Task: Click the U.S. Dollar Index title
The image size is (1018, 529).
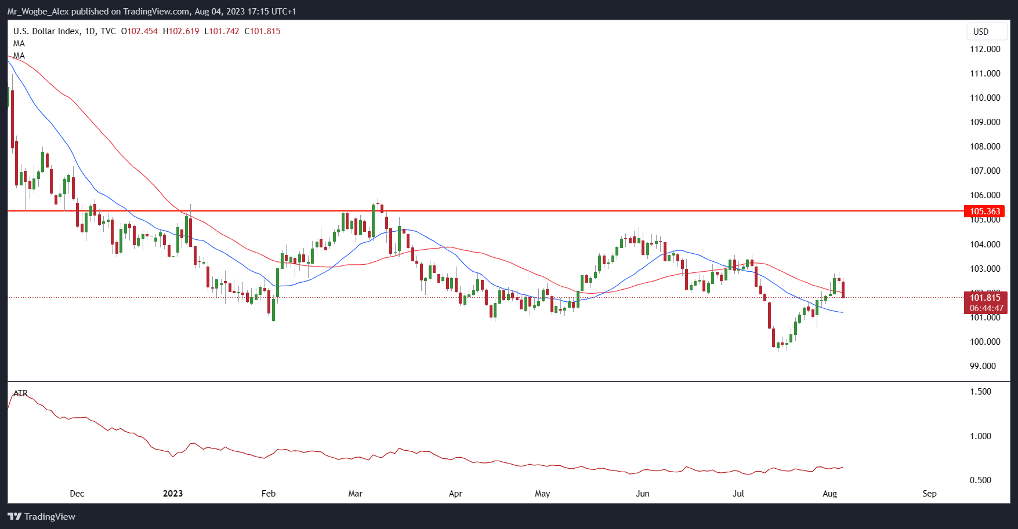Action: [46, 31]
